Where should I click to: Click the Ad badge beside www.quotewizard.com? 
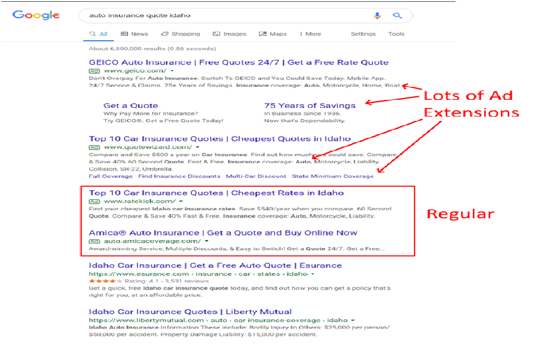coord(95,148)
